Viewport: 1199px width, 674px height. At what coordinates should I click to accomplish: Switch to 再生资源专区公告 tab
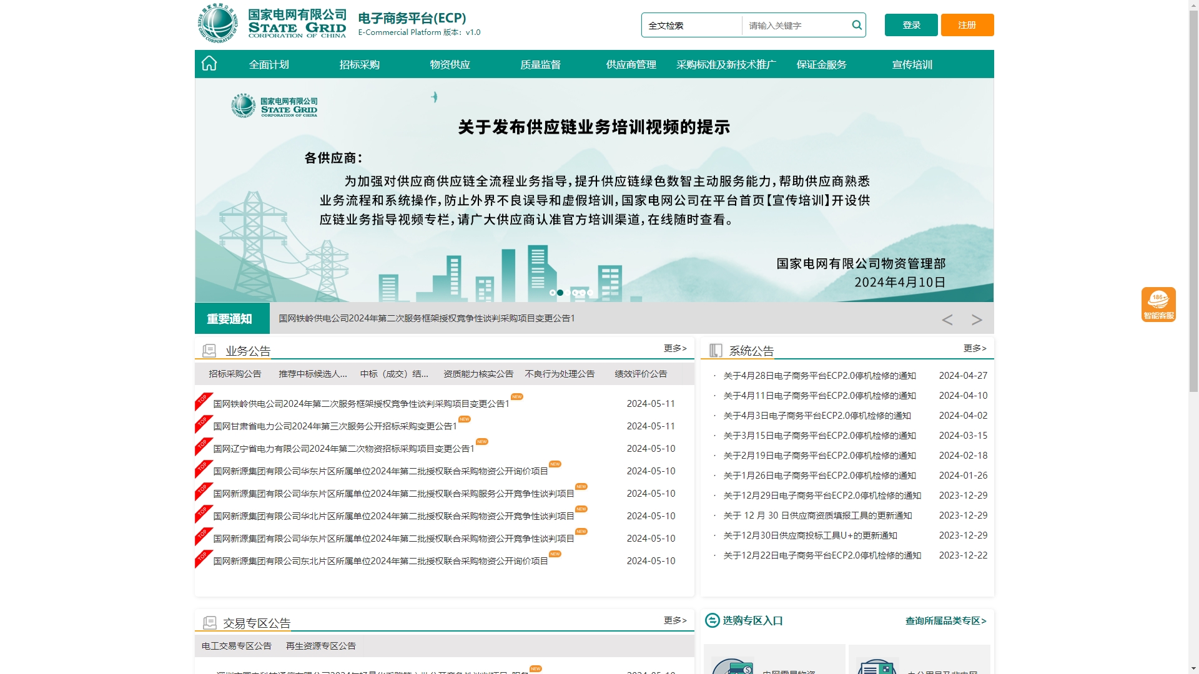coord(321,646)
